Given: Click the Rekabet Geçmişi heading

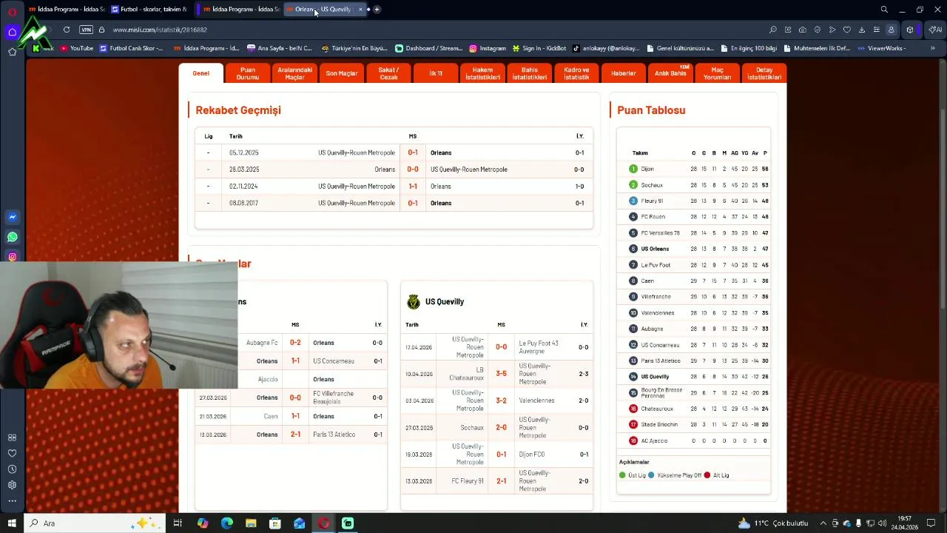Looking at the screenshot, I should point(238,110).
